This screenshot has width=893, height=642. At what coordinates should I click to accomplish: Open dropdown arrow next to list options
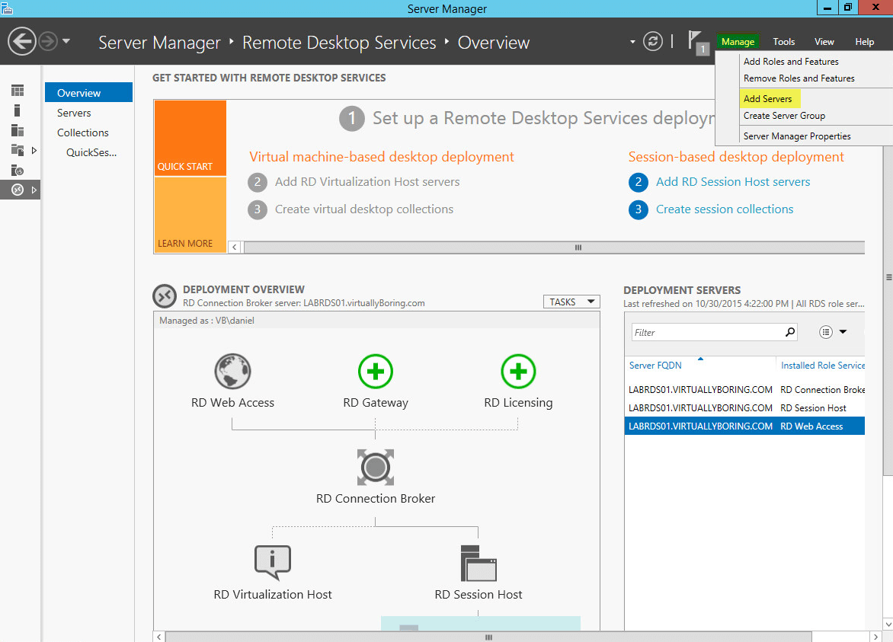click(x=843, y=332)
